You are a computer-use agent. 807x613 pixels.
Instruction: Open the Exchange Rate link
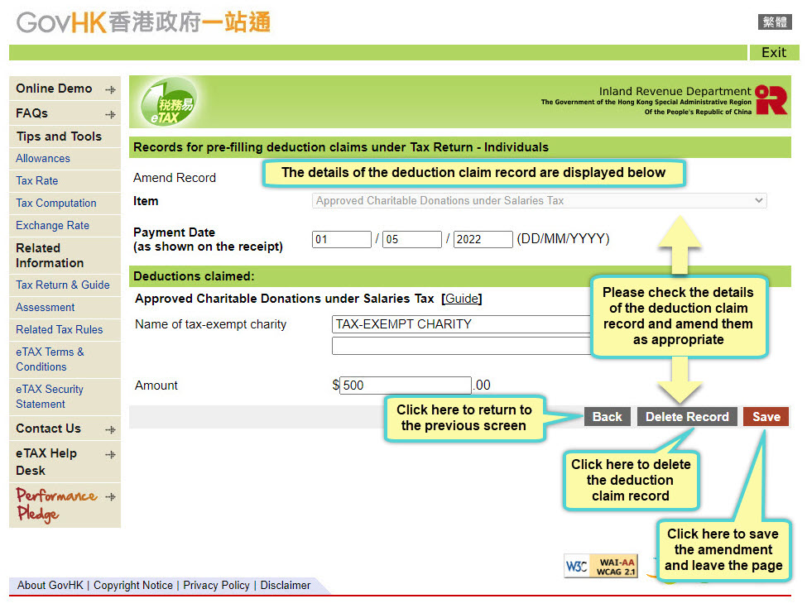52,225
